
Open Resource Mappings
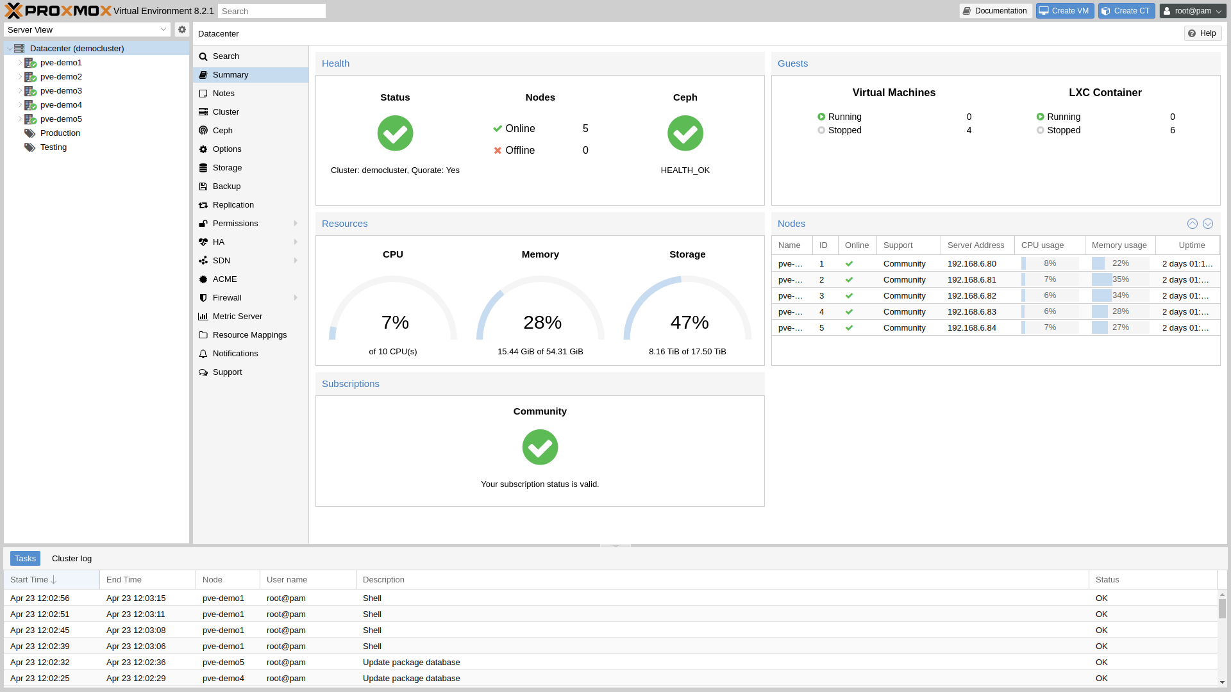[x=250, y=334]
